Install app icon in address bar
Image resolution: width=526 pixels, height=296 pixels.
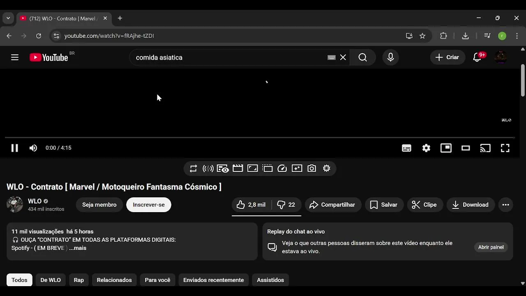click(409, 36)
